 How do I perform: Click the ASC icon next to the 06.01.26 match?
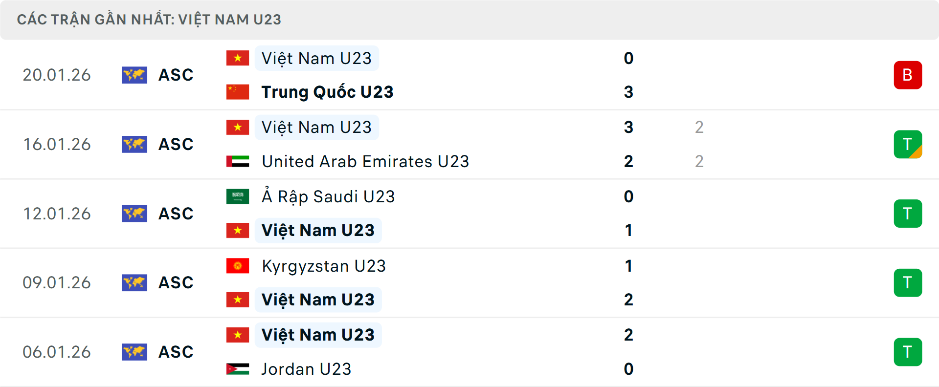[x=134, y=352]
